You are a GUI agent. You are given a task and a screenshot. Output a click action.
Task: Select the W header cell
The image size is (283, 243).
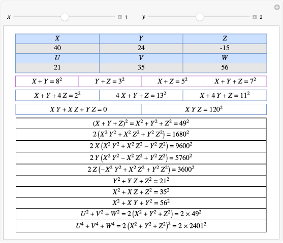(x=225, y=58)
